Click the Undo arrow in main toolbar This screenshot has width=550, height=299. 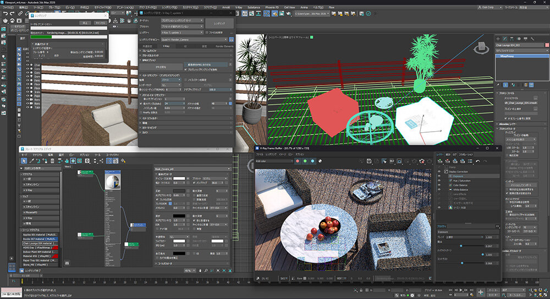click(x=4, y=13)
